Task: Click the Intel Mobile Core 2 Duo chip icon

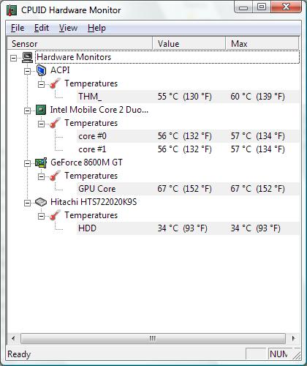Action: click(x=41, y=110)
